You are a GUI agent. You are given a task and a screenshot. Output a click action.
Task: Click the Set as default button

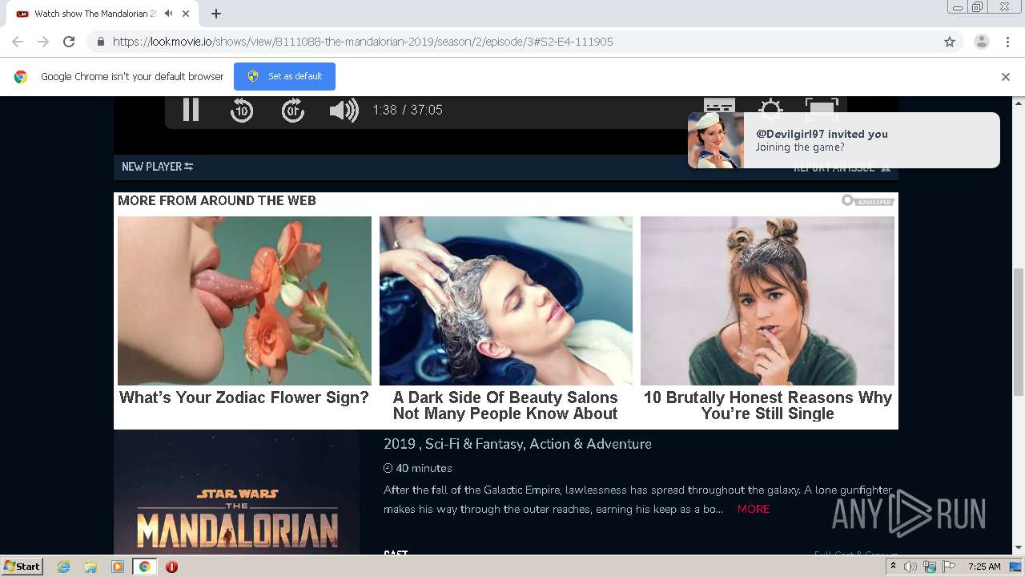click(284, 76)
